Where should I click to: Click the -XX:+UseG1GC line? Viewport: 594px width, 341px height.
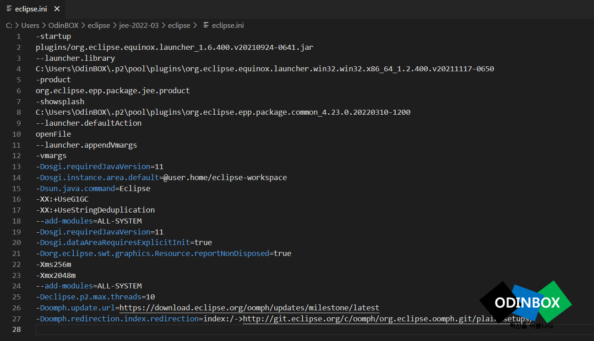pos(62,199)
